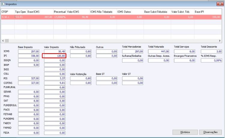Close the Impostos window
225x138 pixels.
[x=220, y=4]
